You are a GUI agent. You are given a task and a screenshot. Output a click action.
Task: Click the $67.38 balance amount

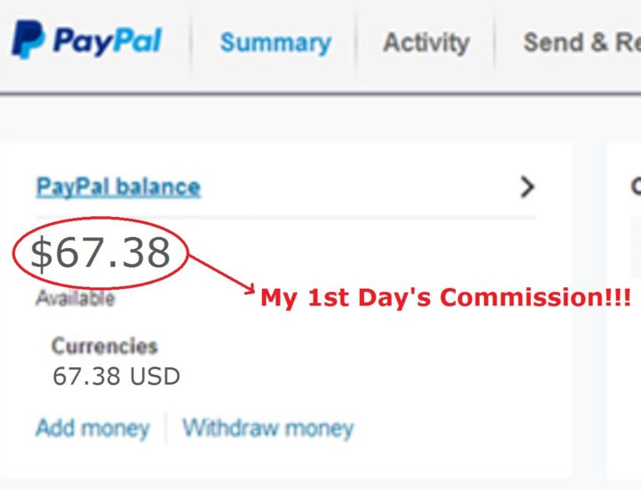pos(100,253)
